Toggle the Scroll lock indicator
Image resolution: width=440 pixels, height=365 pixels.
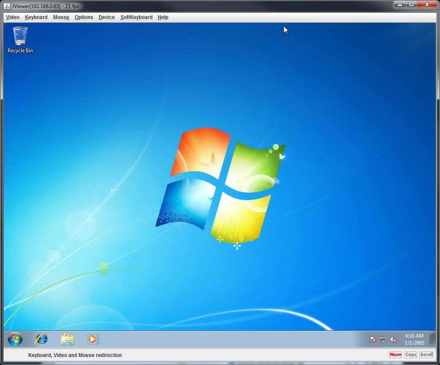point(426,355)
